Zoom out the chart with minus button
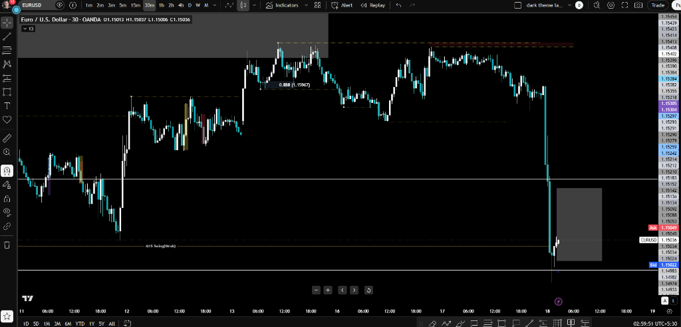Screen dimensions: 681x327 [316, 290]
